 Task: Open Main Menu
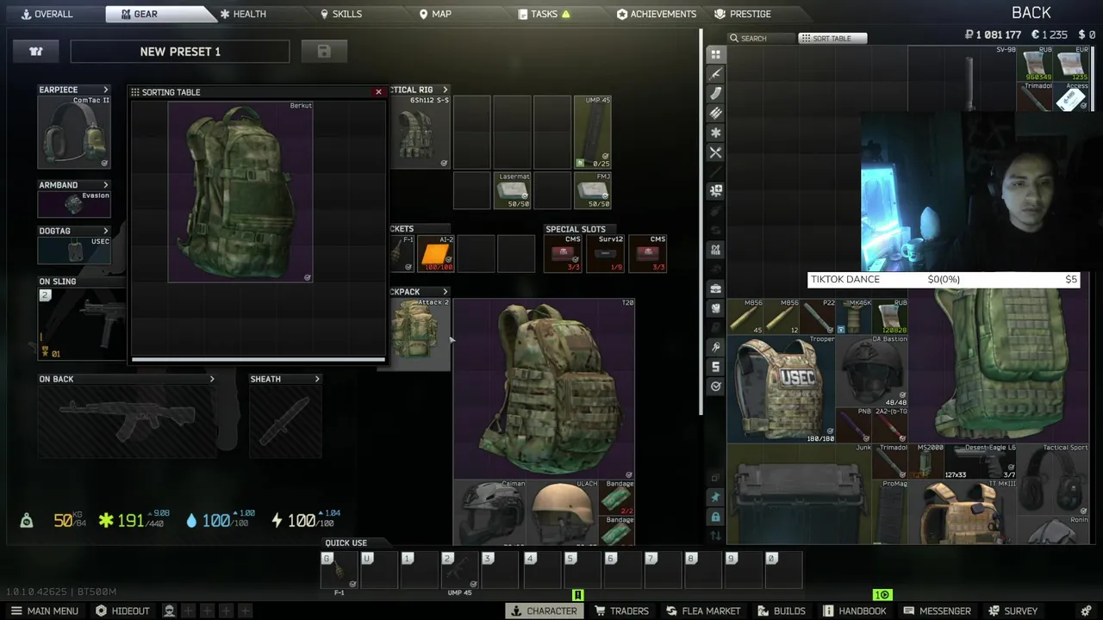[x=44, y=611]
